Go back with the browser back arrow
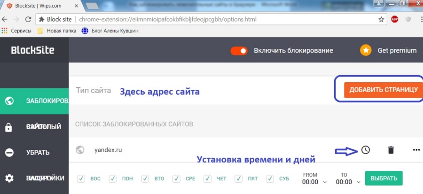Viewport: 423px width, 194px height. 5,19
